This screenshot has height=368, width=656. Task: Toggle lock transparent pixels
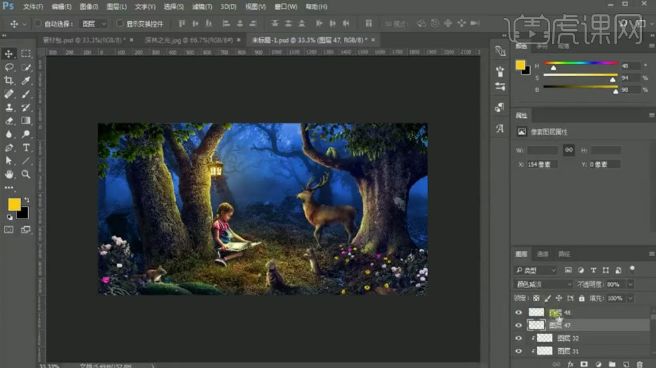(x=536, y=299)
